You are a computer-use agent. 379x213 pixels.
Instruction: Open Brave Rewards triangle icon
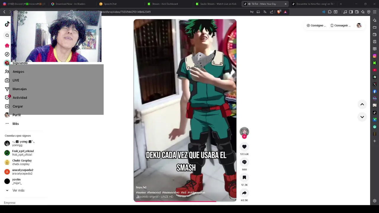tap(285, 12)
